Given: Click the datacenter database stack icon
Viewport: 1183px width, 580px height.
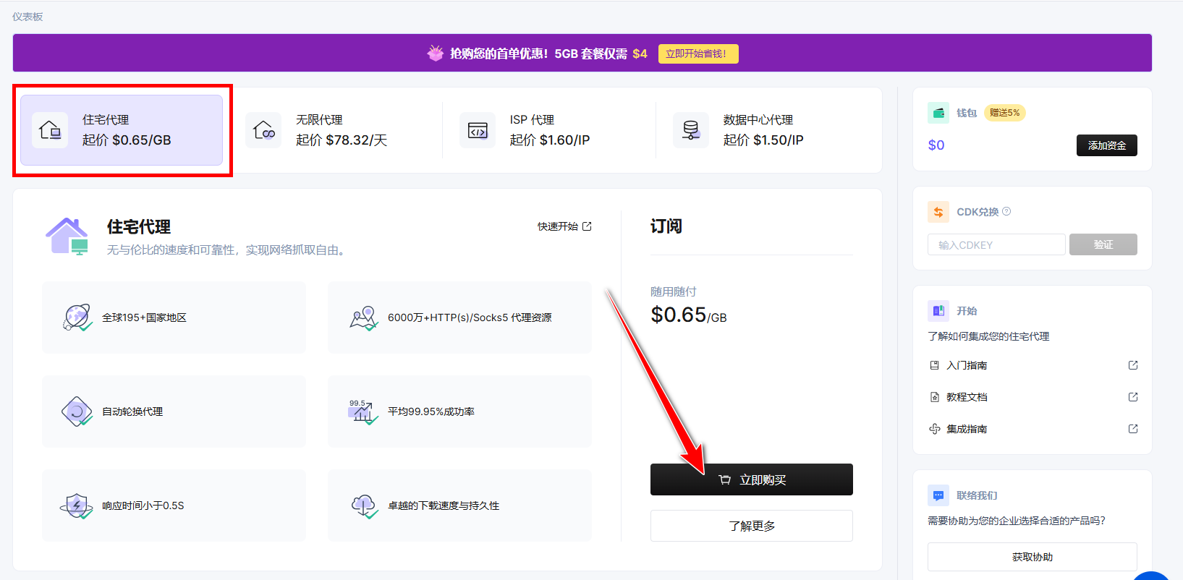Looking at the screenshot, I should tap(691, 130).
